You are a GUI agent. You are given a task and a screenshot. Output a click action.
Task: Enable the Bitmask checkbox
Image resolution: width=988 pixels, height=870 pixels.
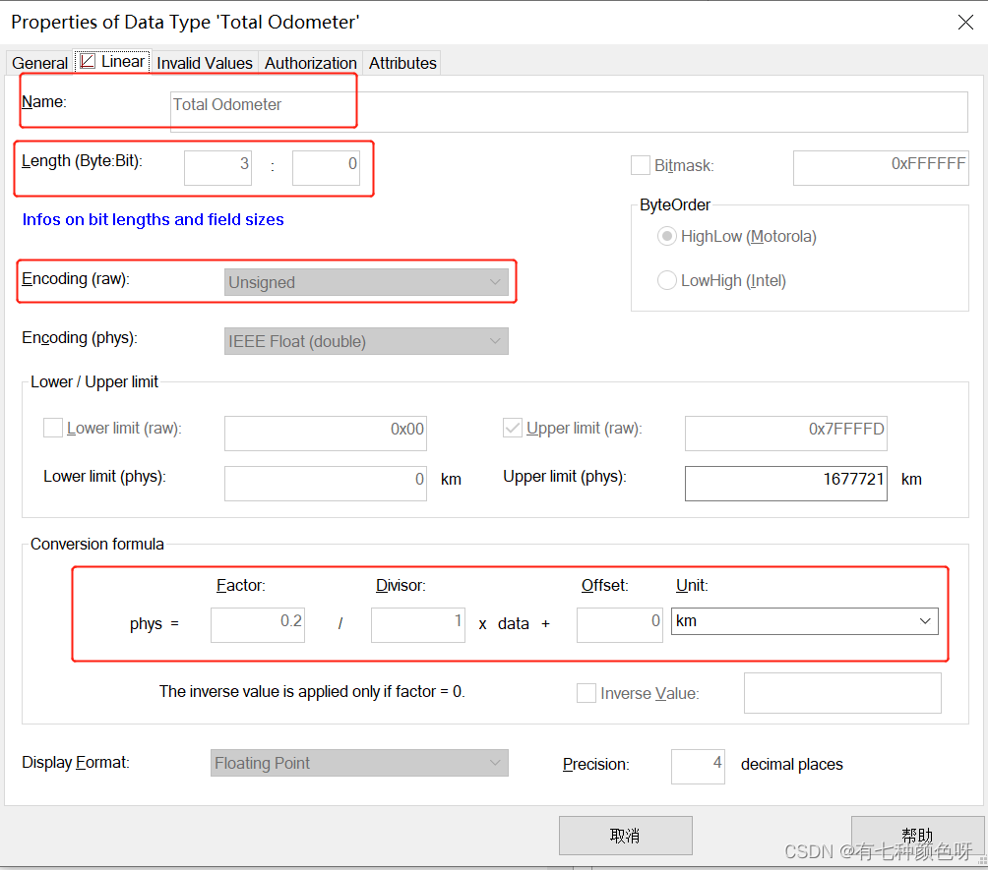641,165
